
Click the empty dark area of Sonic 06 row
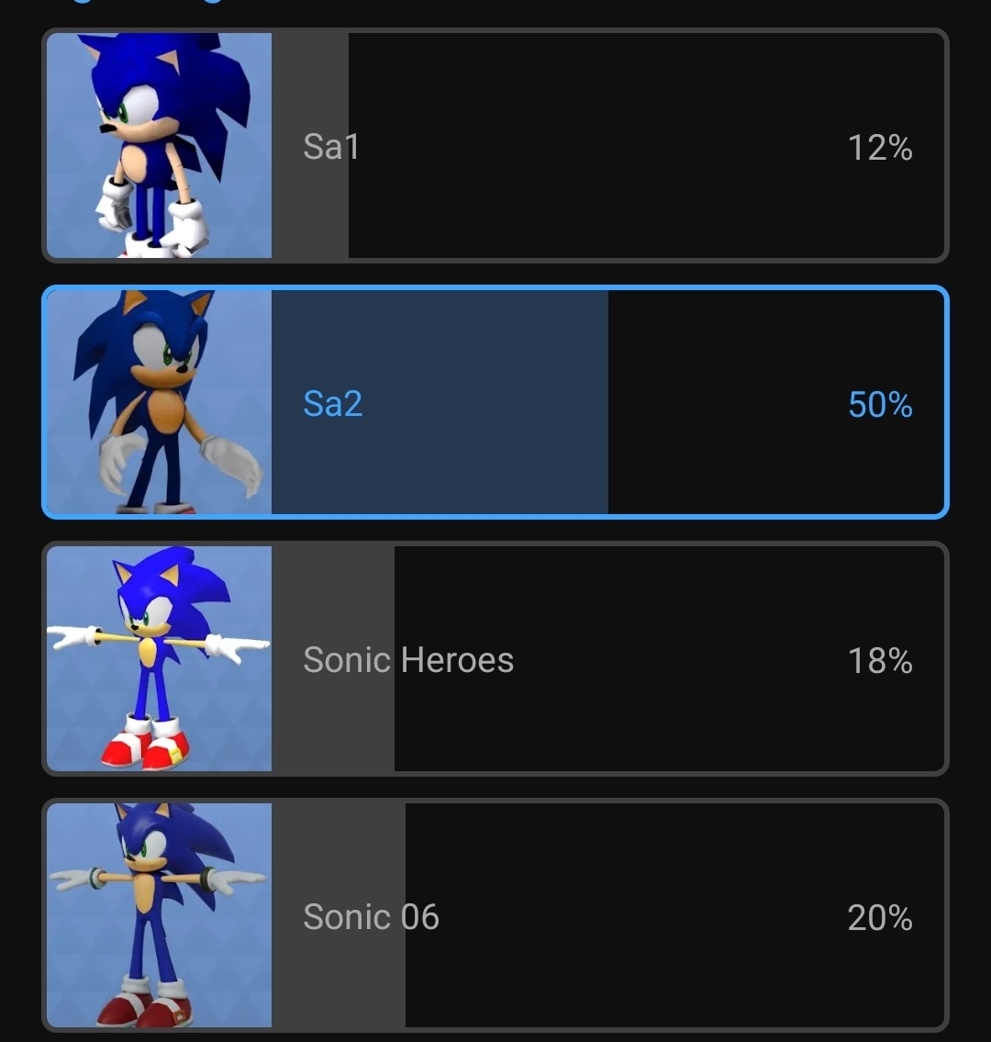[674, 915]
